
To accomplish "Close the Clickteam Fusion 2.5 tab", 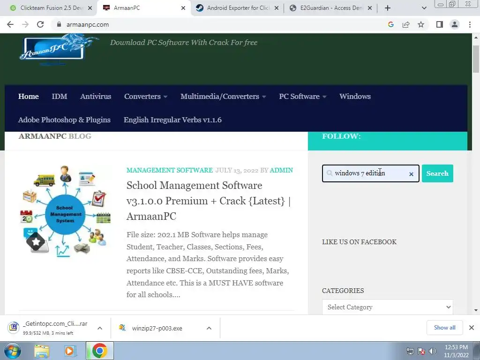I will coord(90,8).
